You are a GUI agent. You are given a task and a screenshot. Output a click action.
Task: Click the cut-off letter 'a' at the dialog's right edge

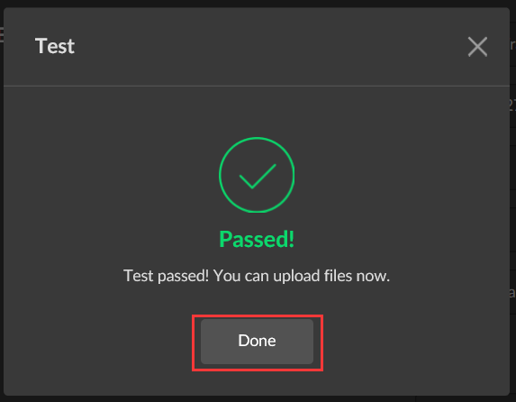click(512, 293)
